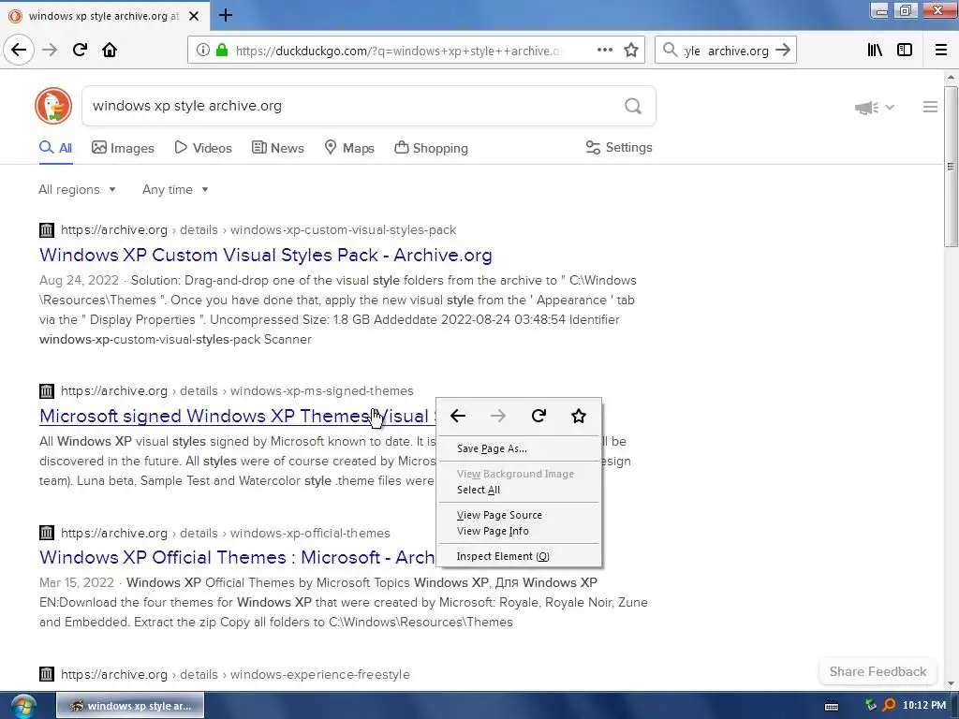Expand the megaphone dropdown chevron

pos(890,107)
